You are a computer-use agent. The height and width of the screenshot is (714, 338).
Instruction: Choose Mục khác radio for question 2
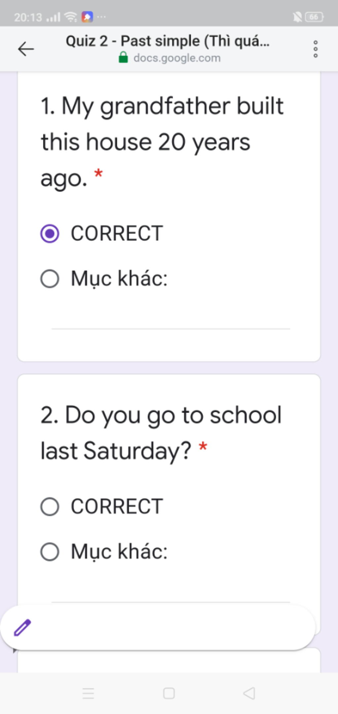[50, 552]
